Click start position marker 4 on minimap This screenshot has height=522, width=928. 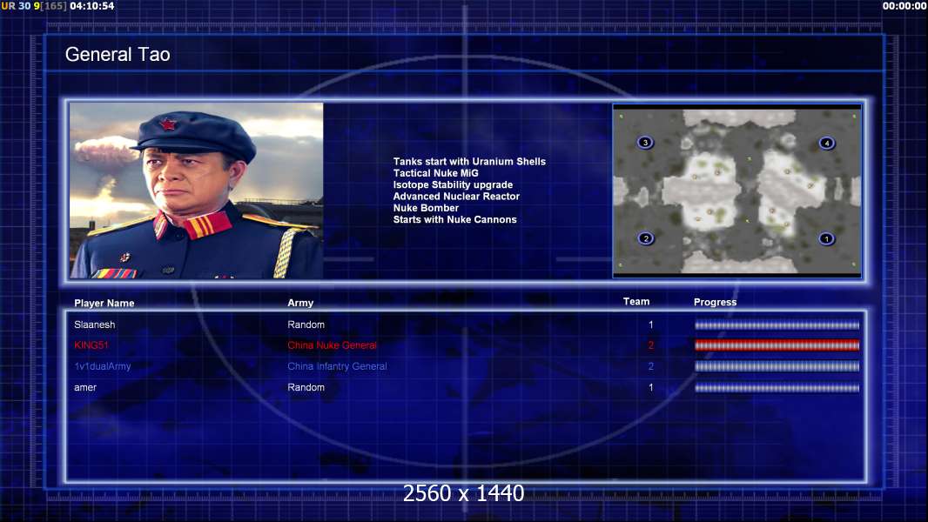(826, 143)
